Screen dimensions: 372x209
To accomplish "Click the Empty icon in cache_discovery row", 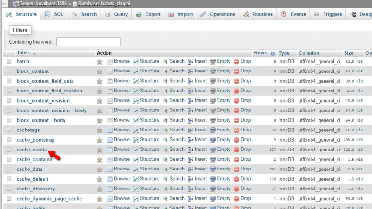I will (x=213, y=189).
